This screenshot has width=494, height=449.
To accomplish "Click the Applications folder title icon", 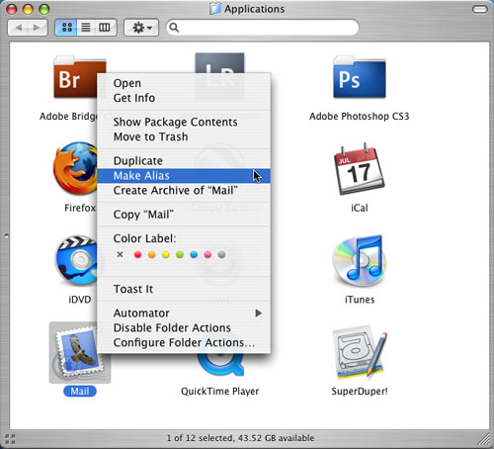I will click(215, 9).
